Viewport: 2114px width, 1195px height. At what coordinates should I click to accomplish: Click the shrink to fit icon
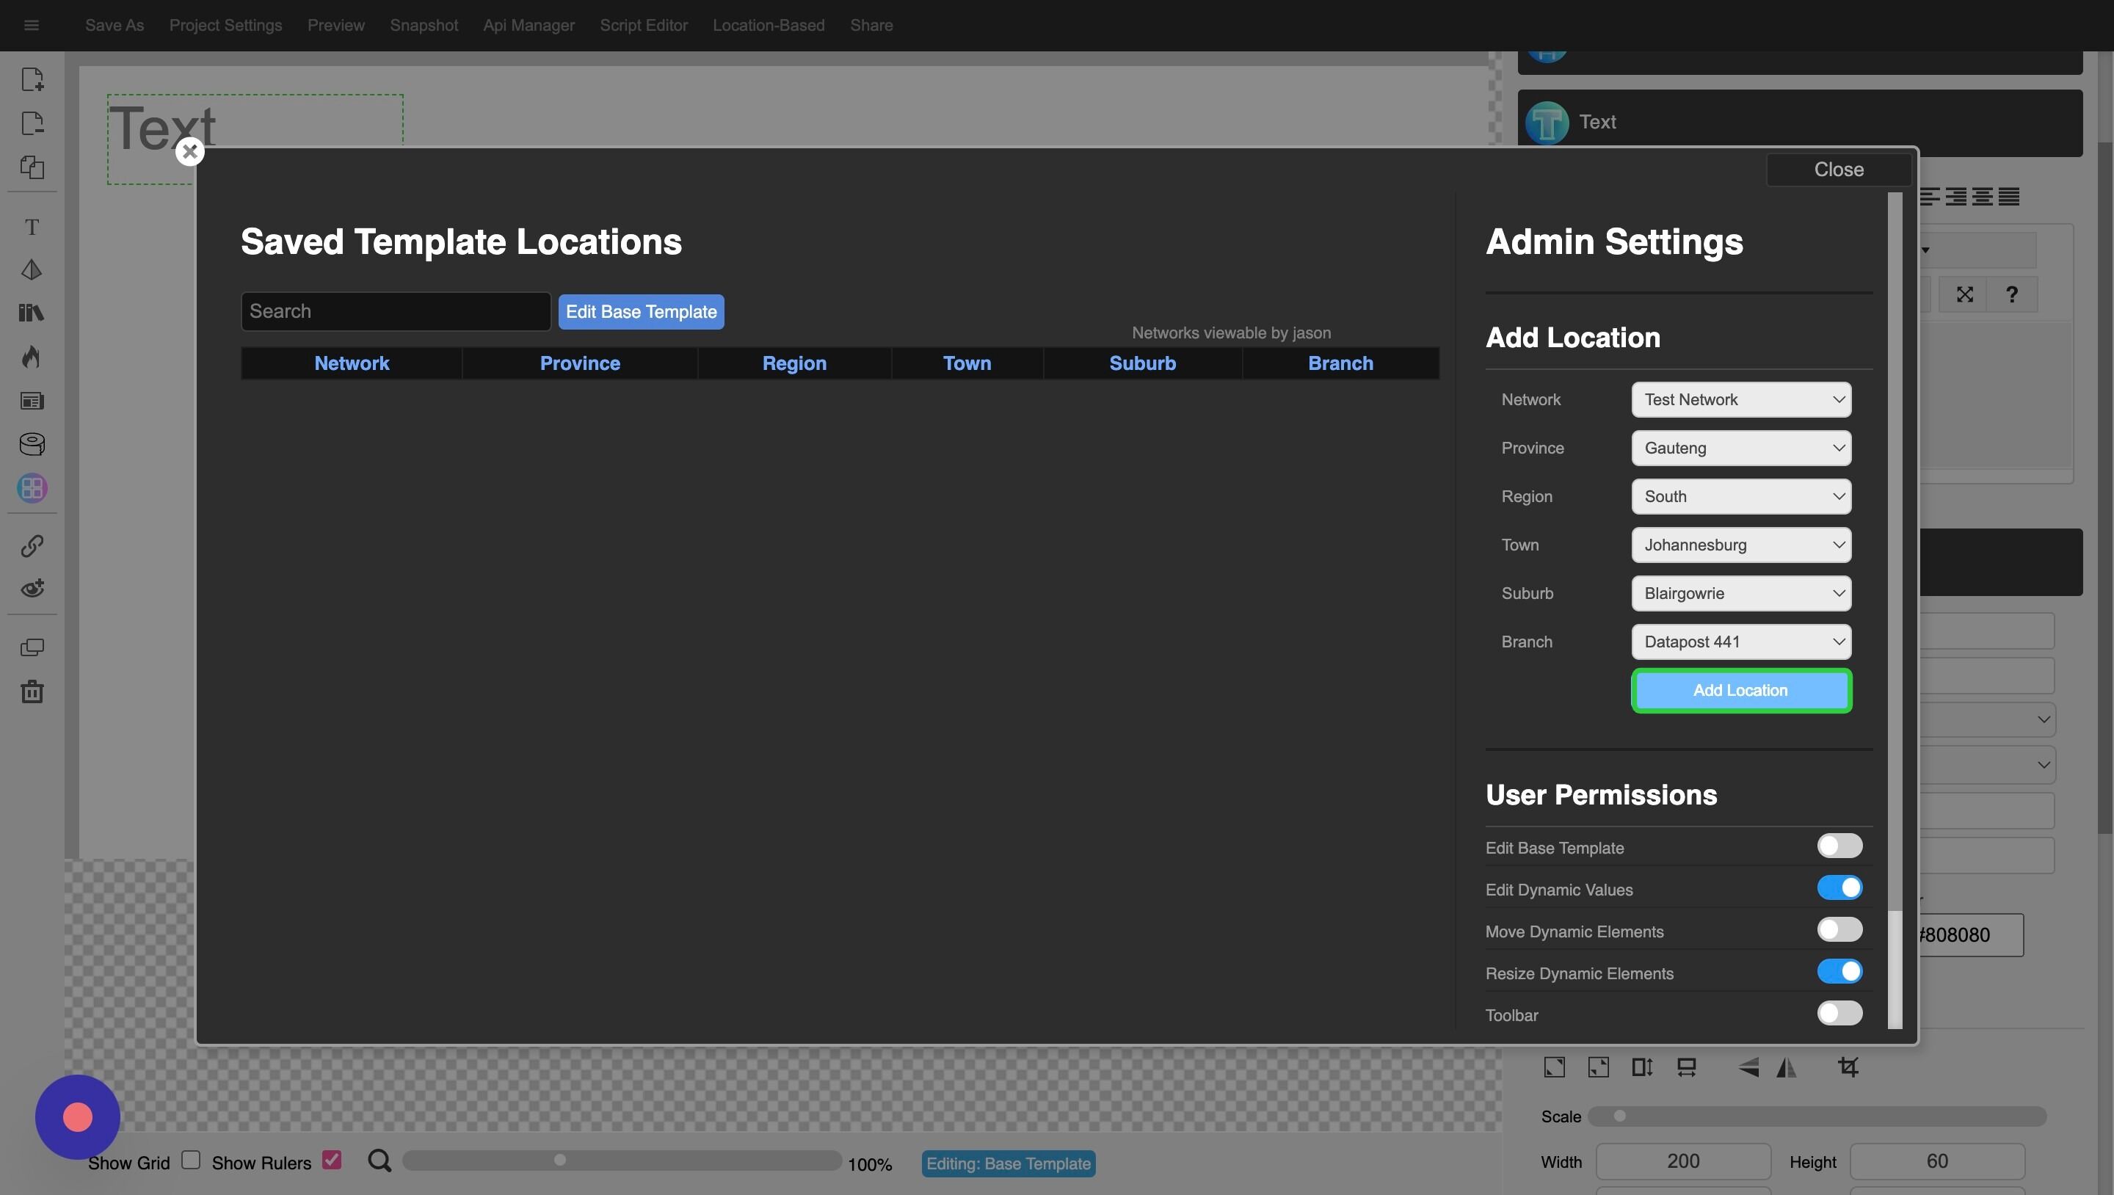click(x=1599, y=1067)
